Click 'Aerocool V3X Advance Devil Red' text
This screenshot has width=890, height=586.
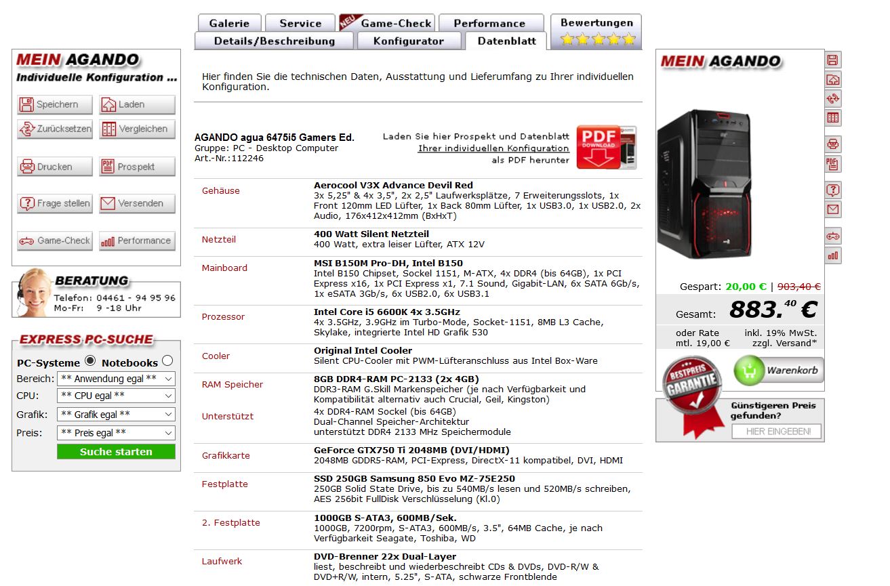393,186
